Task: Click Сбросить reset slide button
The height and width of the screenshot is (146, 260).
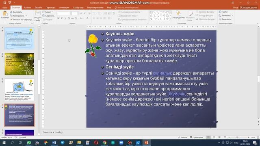Action: [x=48, y=16]
